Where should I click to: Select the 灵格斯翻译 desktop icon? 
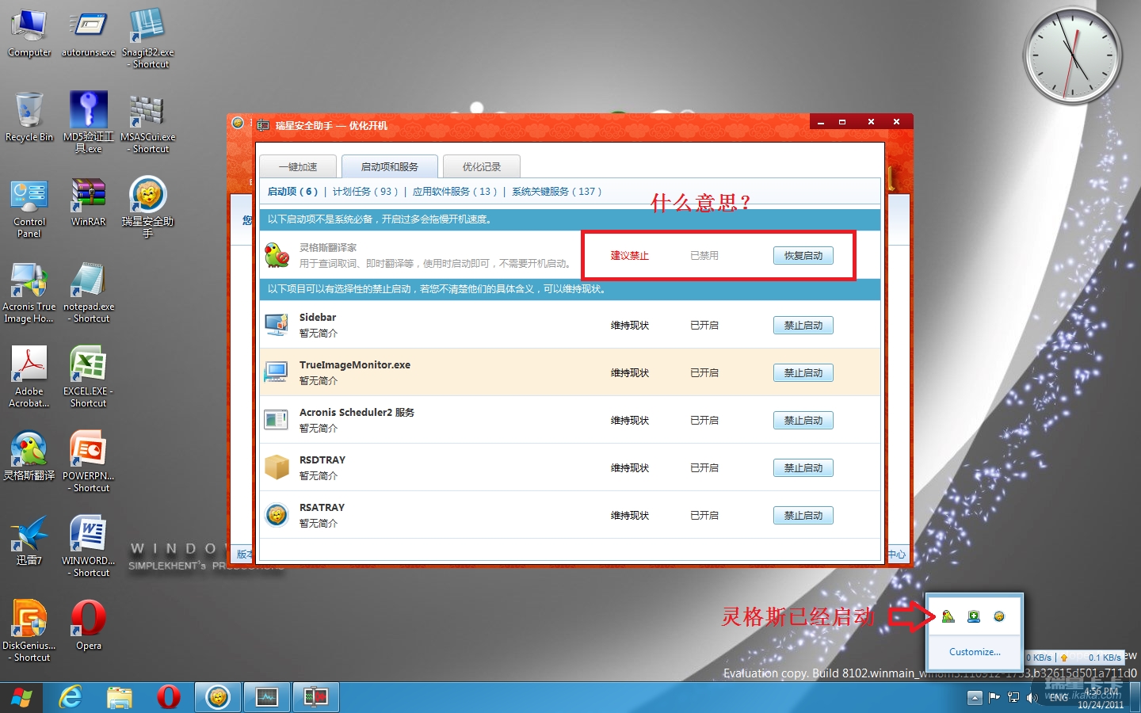(29, 457)
